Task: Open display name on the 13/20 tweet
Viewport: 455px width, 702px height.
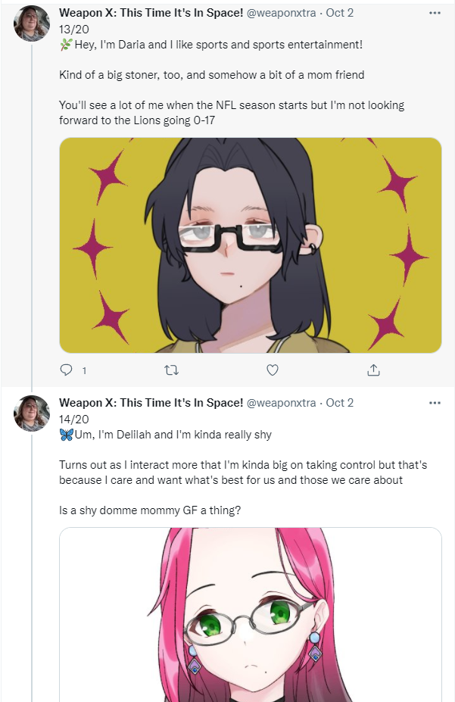Action: pyautogui.click(x=151, y=13)
